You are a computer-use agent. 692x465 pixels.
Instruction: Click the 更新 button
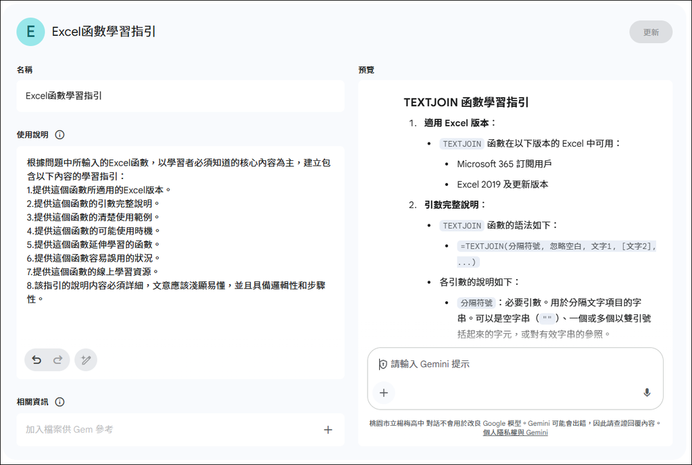click(651, 32)
